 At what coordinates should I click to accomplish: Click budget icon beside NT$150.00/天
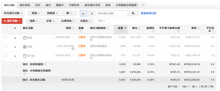point(73,55)
